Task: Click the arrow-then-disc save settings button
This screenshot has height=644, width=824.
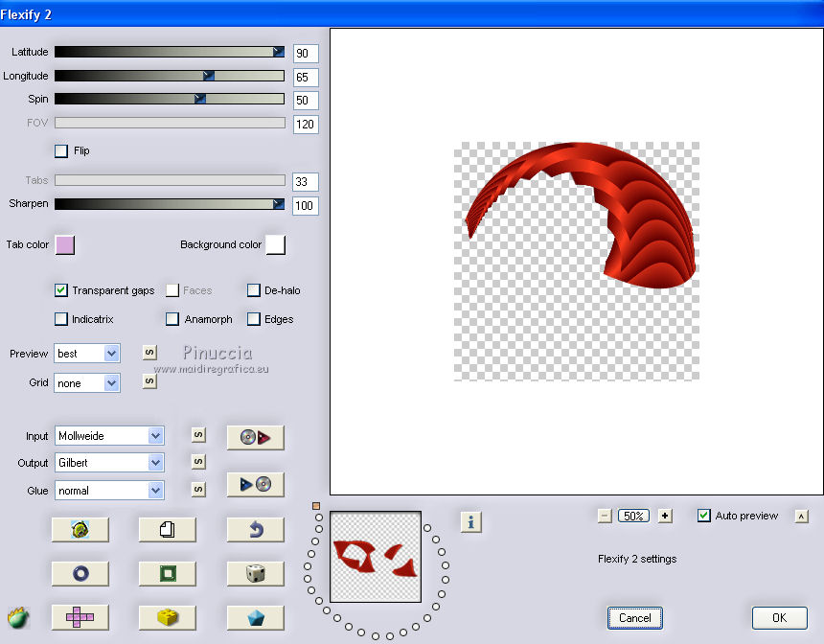Action: tap(256, 485)
